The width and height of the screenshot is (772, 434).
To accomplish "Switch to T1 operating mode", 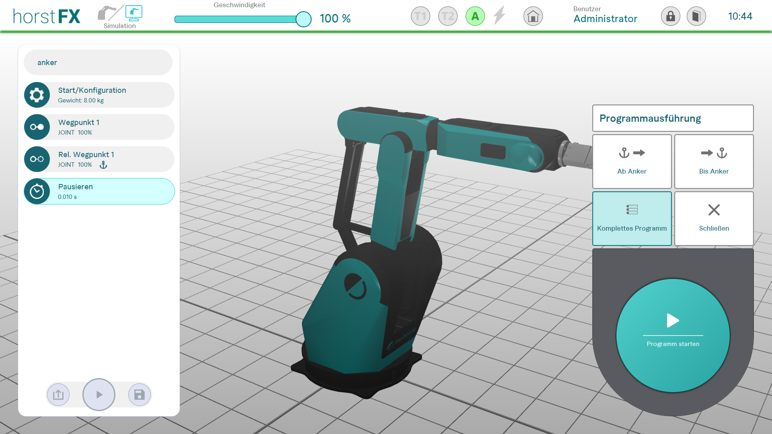I will (x=420, y=16).
